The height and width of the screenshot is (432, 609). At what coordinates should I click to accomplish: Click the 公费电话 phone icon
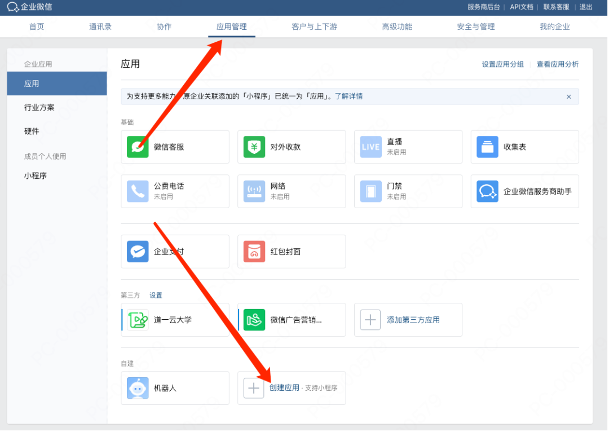pos(138,191)
